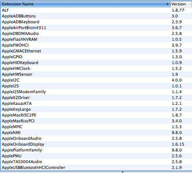This screenshot has height=173, width=192.
Task: Select the AppleK2Driver row
Action: click(x=96, y=98)
